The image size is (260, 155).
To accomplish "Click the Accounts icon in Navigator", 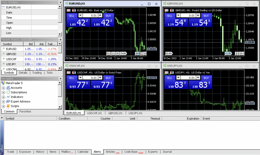I will tap(8, 88).
